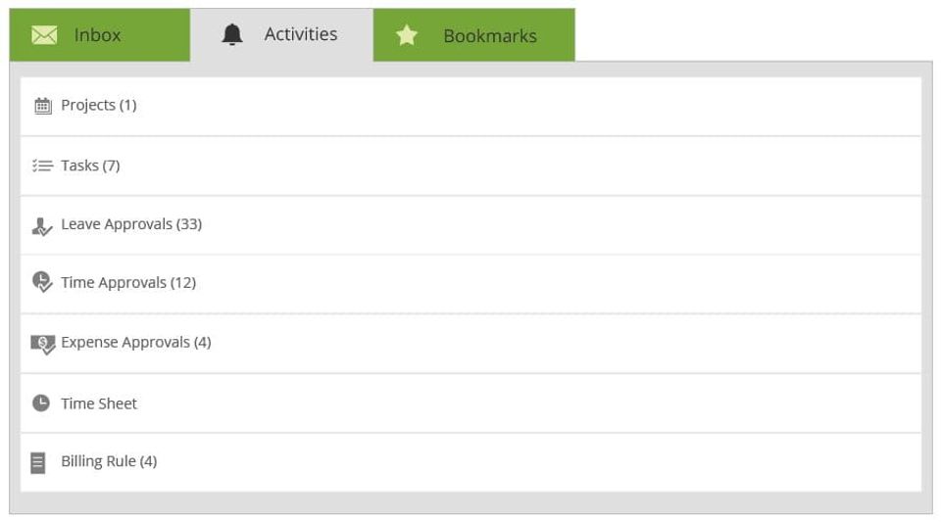The width and height of the screenshot is (941, 522).
Task: Click the Time Approvals clock-check icon
Action: coord(42,283)
